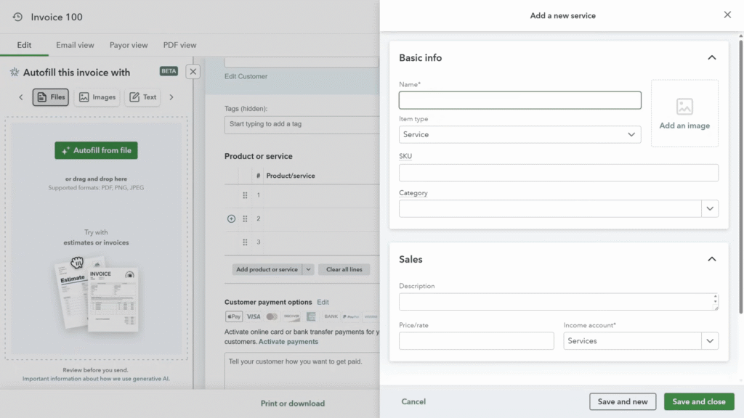Click the right arrow in Autofill source options

[x=171, y=97]
